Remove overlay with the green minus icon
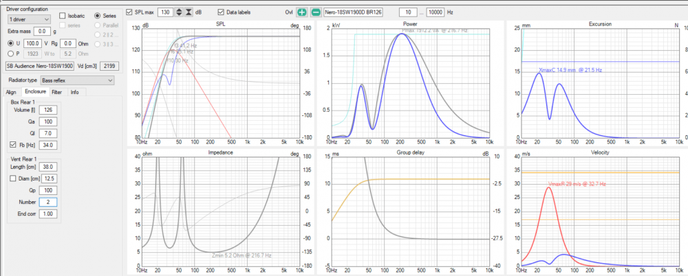 (316, 12)
